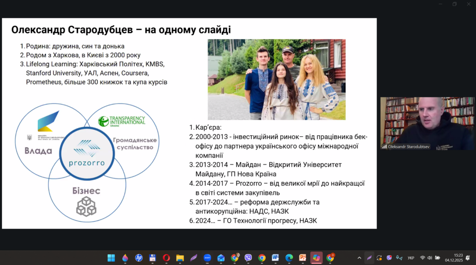Open the Microsoft Copilot taskbar icon
This screenshot has width=476, height=265.
point(317,258)
